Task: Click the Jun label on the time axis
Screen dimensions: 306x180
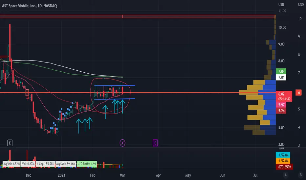Action: point(223,175)
